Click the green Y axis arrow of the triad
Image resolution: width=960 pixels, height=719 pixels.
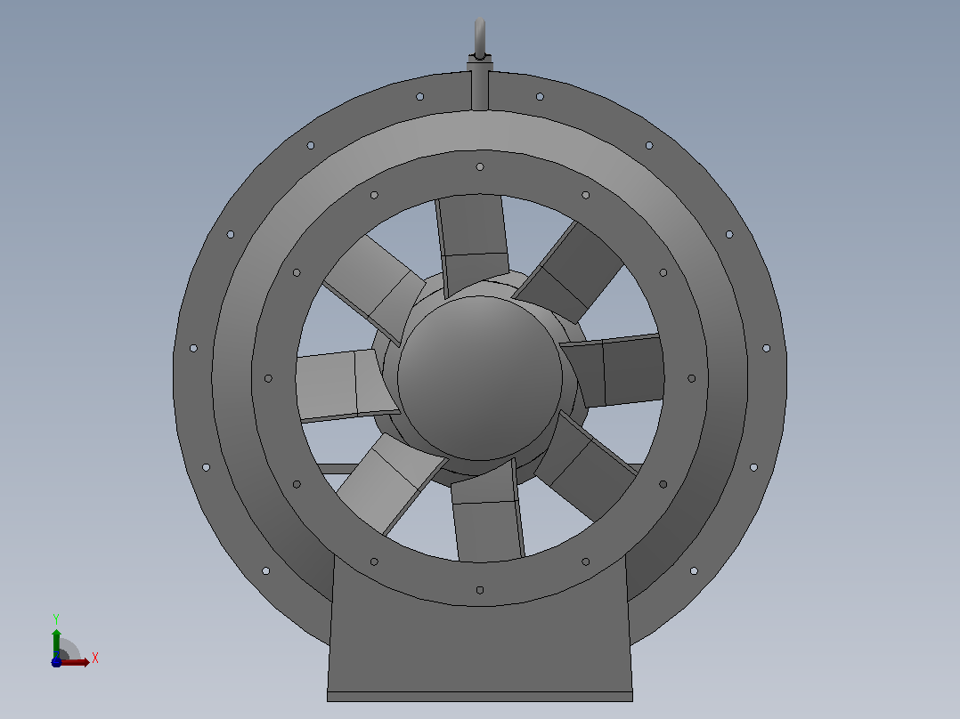pos(56,643)
